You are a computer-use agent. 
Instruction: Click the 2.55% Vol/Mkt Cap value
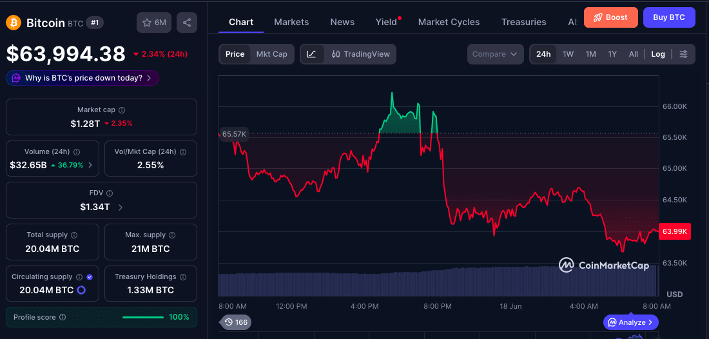click(151, 165)
